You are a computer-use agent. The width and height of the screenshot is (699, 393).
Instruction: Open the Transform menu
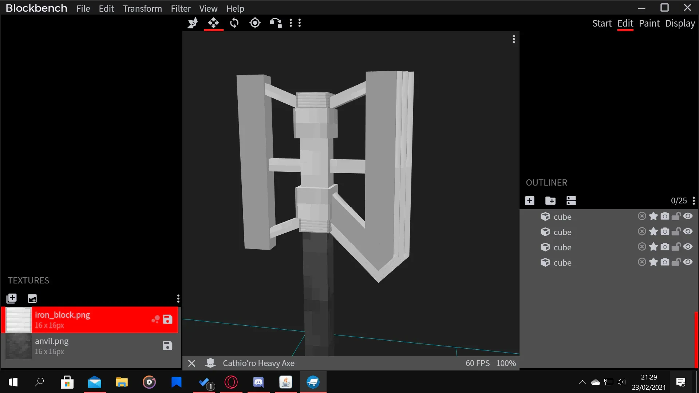coord(142,8)
